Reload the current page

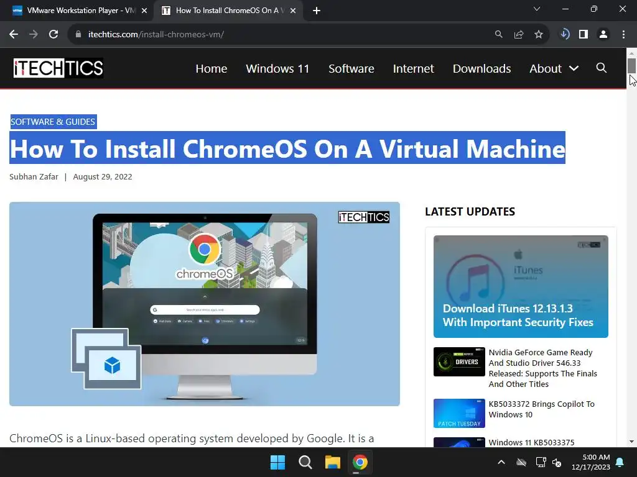point(53,35)
